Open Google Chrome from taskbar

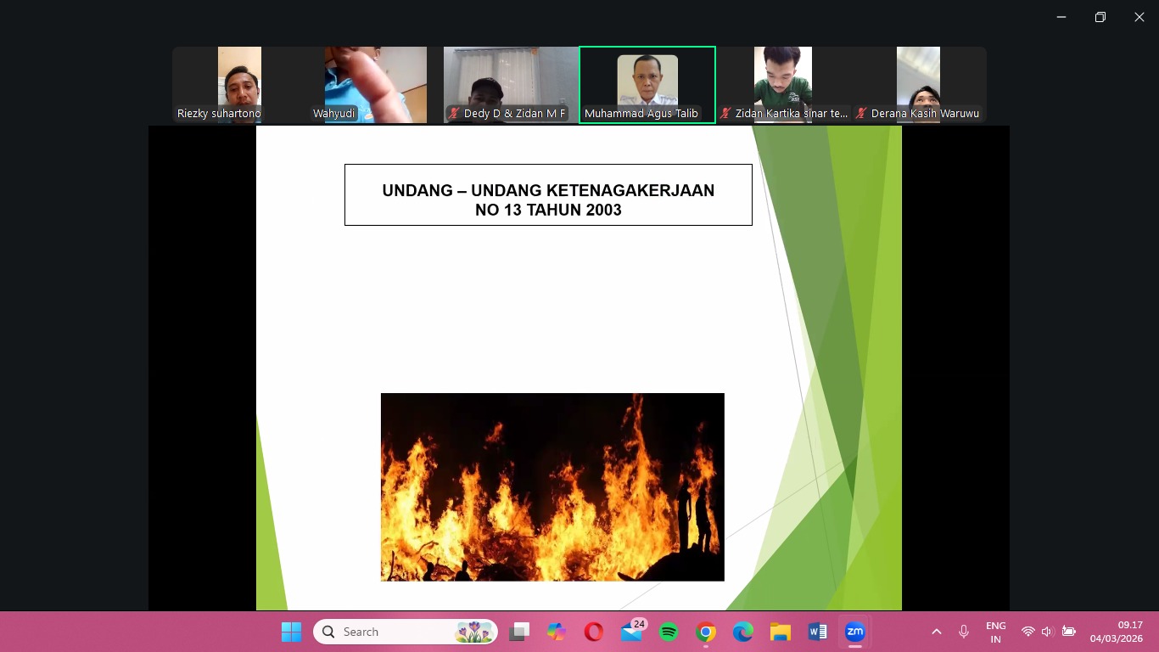(x=706, y=632)
